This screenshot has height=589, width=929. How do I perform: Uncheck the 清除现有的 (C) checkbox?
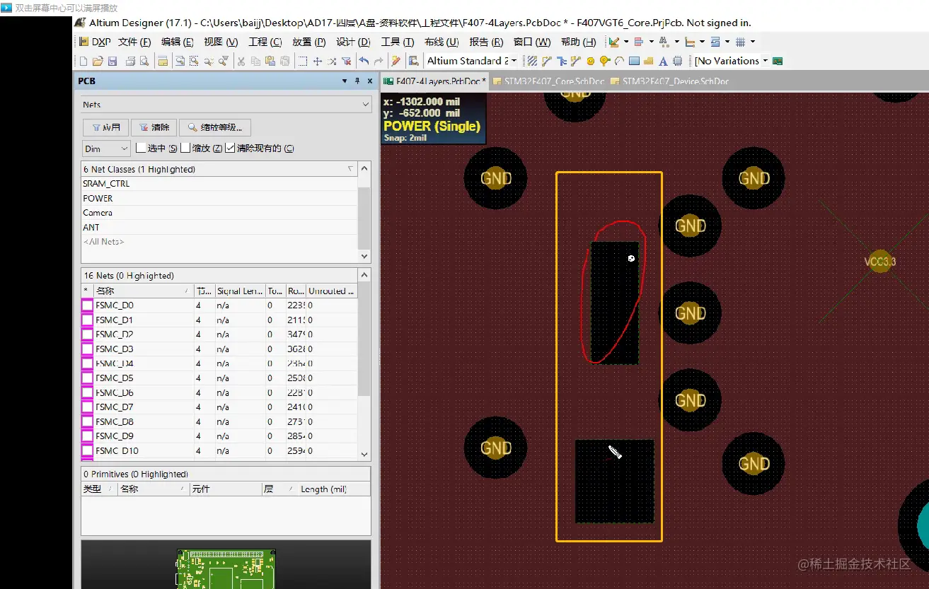click(x=230, y=148)
